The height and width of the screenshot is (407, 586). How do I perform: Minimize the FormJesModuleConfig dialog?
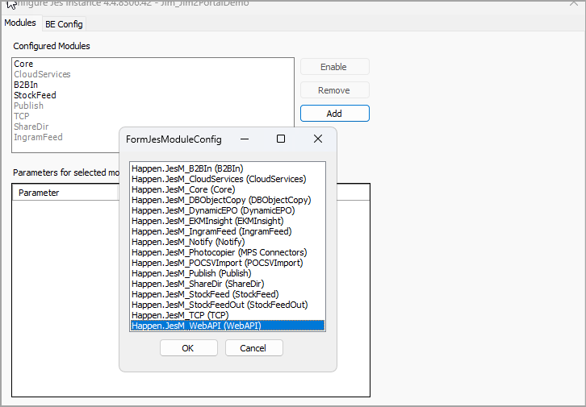(245, 139)
